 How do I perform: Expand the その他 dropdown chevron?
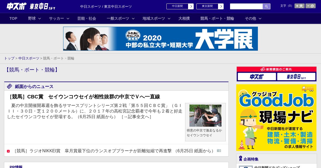(x=260, y=19)
